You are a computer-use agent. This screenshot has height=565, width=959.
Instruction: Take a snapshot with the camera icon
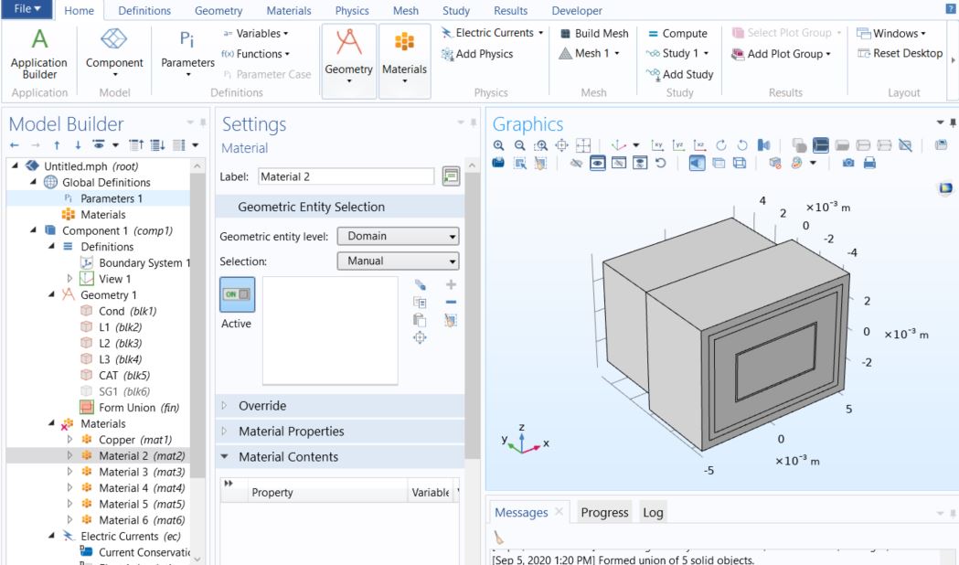848,163
